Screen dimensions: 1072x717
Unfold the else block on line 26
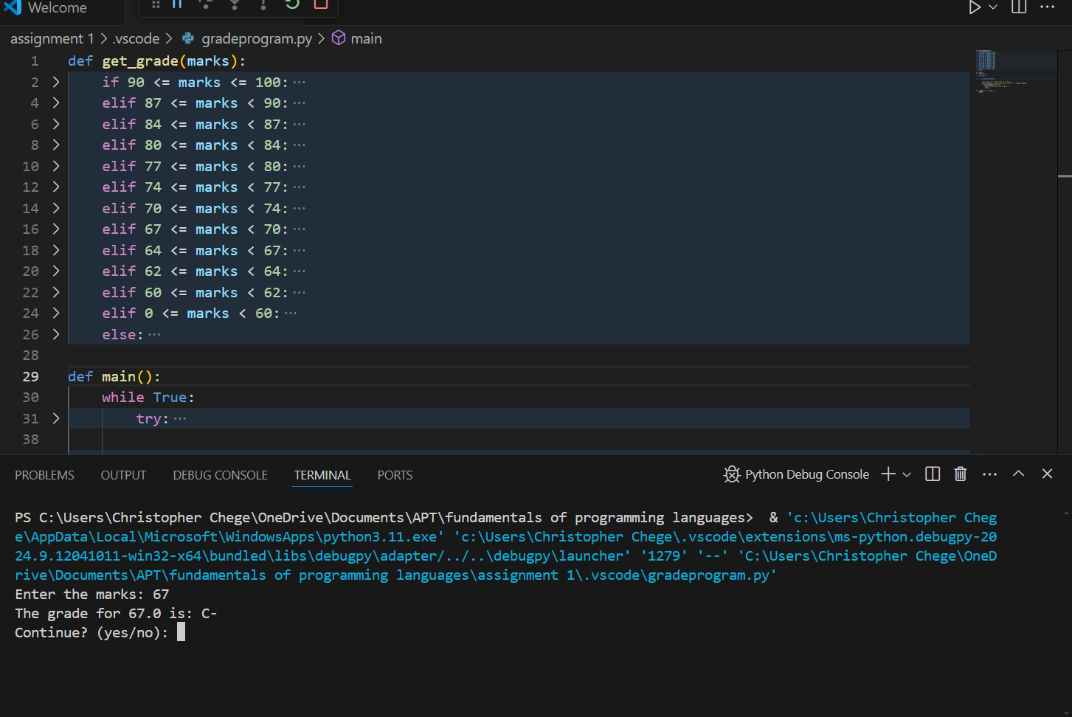(x=56, y=334)
